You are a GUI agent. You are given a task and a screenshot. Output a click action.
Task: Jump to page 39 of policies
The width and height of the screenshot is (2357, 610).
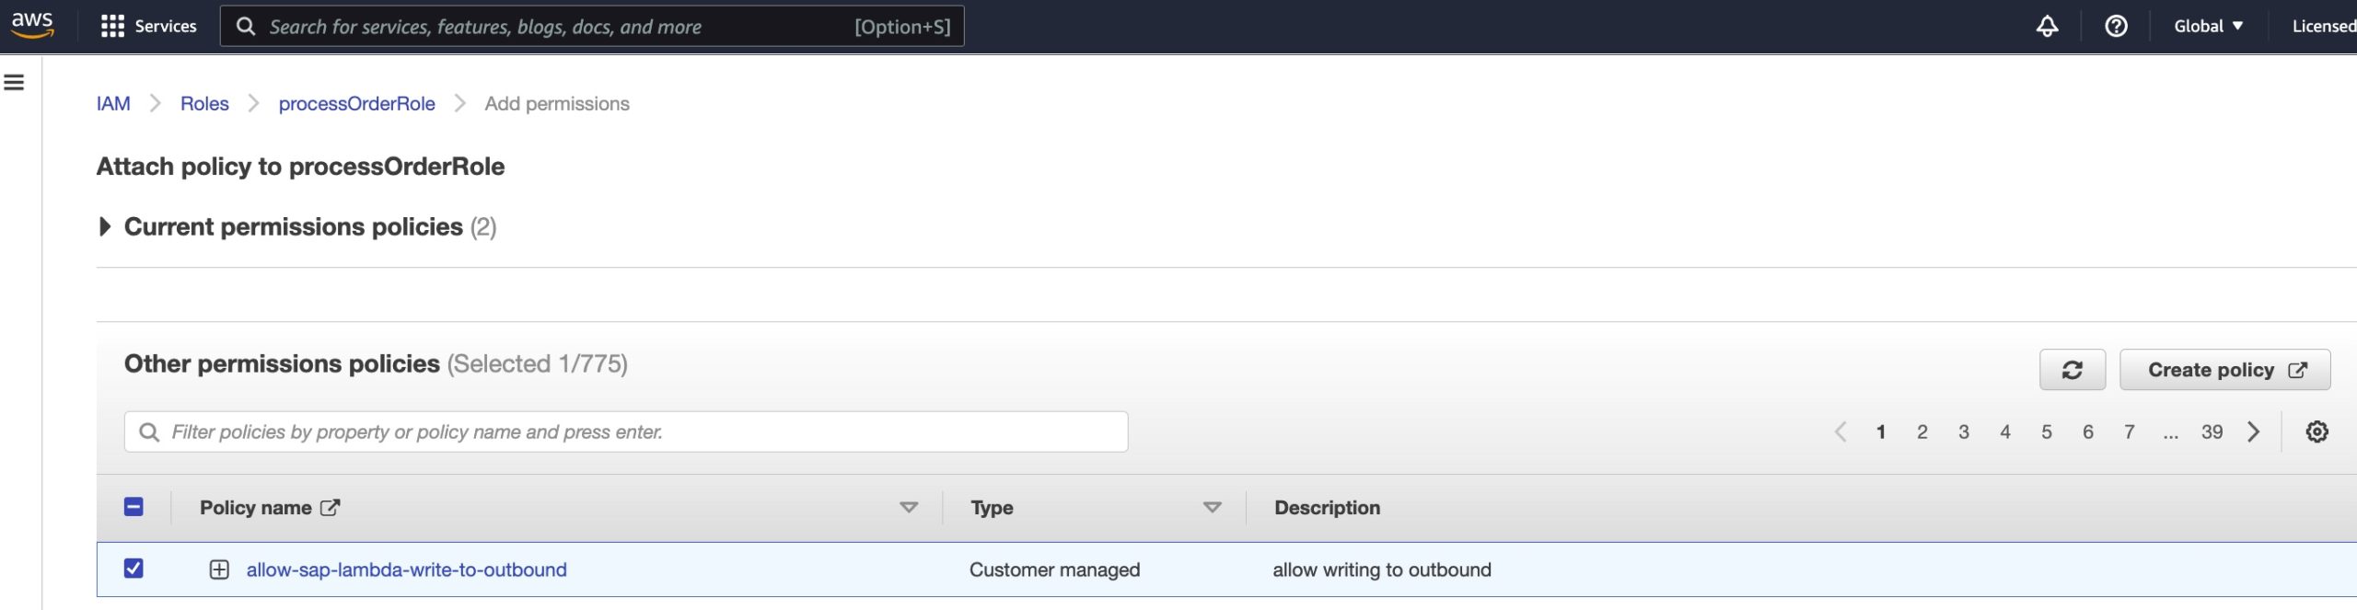pyautogui.click(x=2212, y=432)
